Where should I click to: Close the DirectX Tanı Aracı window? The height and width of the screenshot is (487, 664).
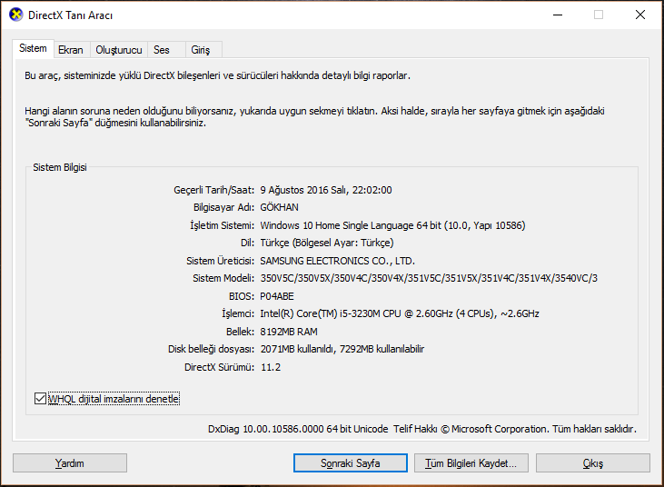pyautogui.click(x=640, y=15)
